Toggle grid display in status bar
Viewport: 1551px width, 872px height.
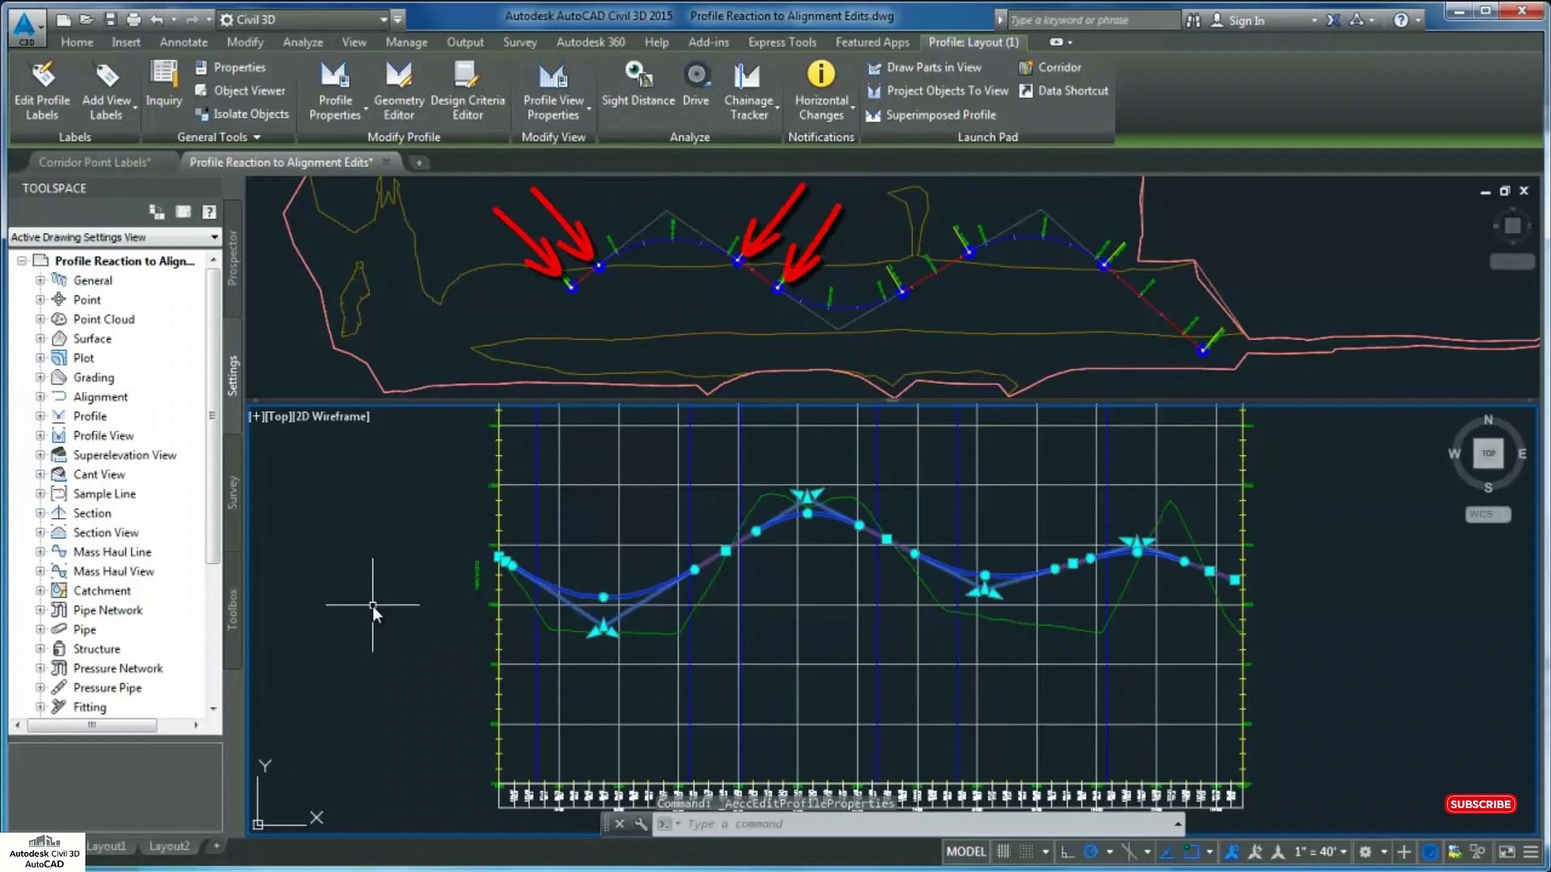pyautogui.click(x=1003, y=851)
